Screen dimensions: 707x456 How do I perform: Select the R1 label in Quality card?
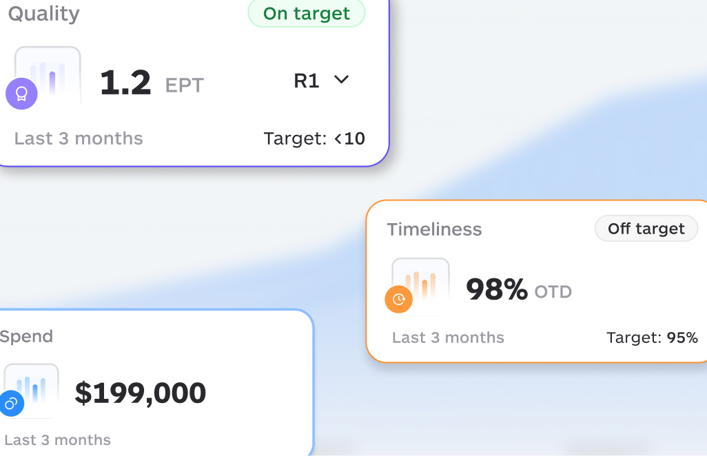coord(307,81)
